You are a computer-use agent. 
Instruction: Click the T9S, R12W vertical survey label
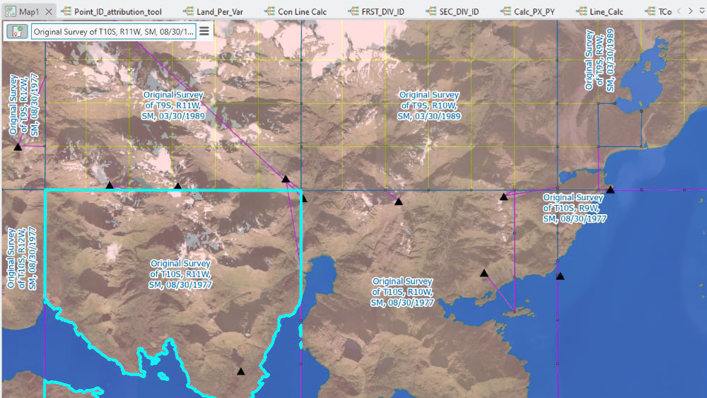tap(24, 105)
